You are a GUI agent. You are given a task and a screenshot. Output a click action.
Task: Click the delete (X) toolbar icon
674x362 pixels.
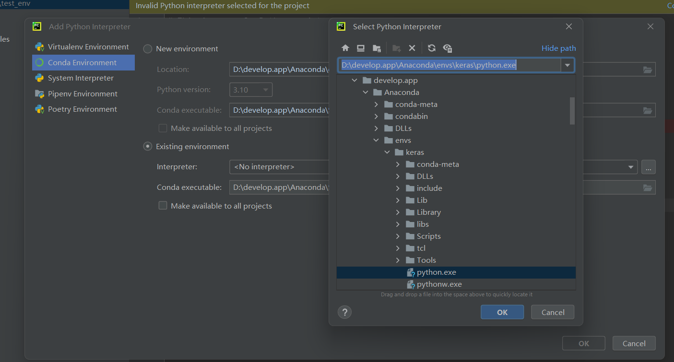pos(412,48)
